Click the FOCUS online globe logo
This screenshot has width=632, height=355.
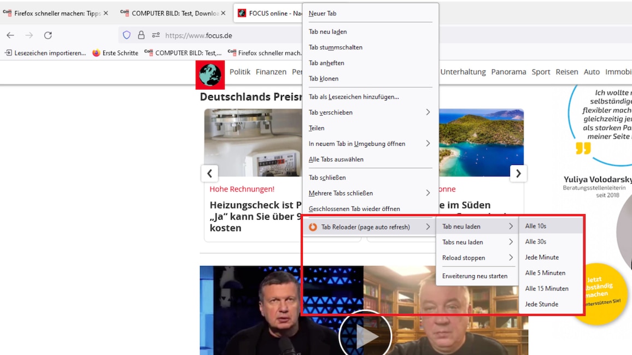coord(210,75)
